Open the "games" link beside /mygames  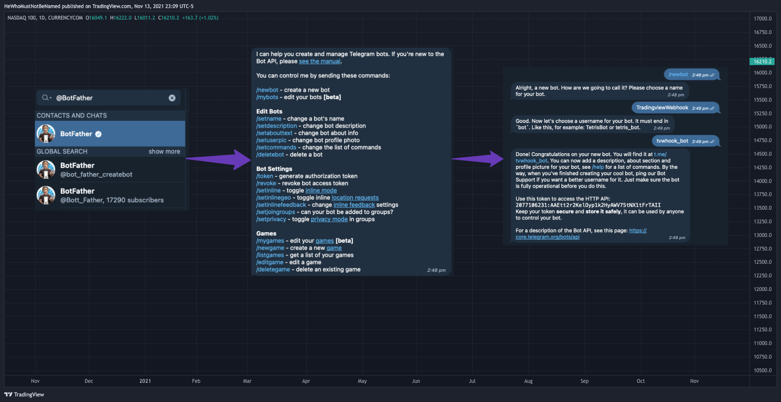coord(324,241)
